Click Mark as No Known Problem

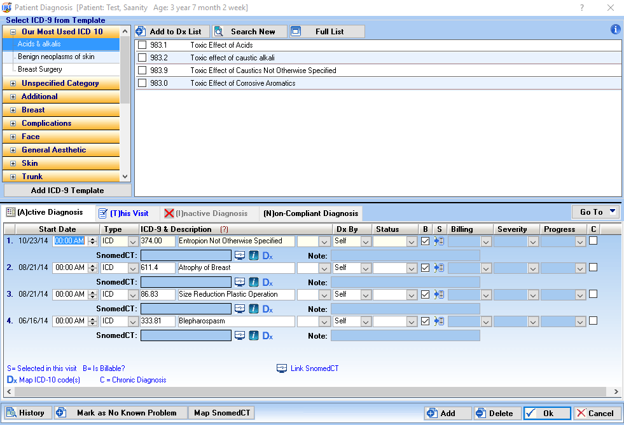tap(121, 413)
